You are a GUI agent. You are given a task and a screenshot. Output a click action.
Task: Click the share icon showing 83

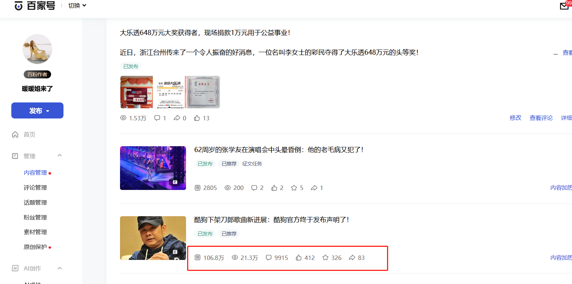pos(352,258)
